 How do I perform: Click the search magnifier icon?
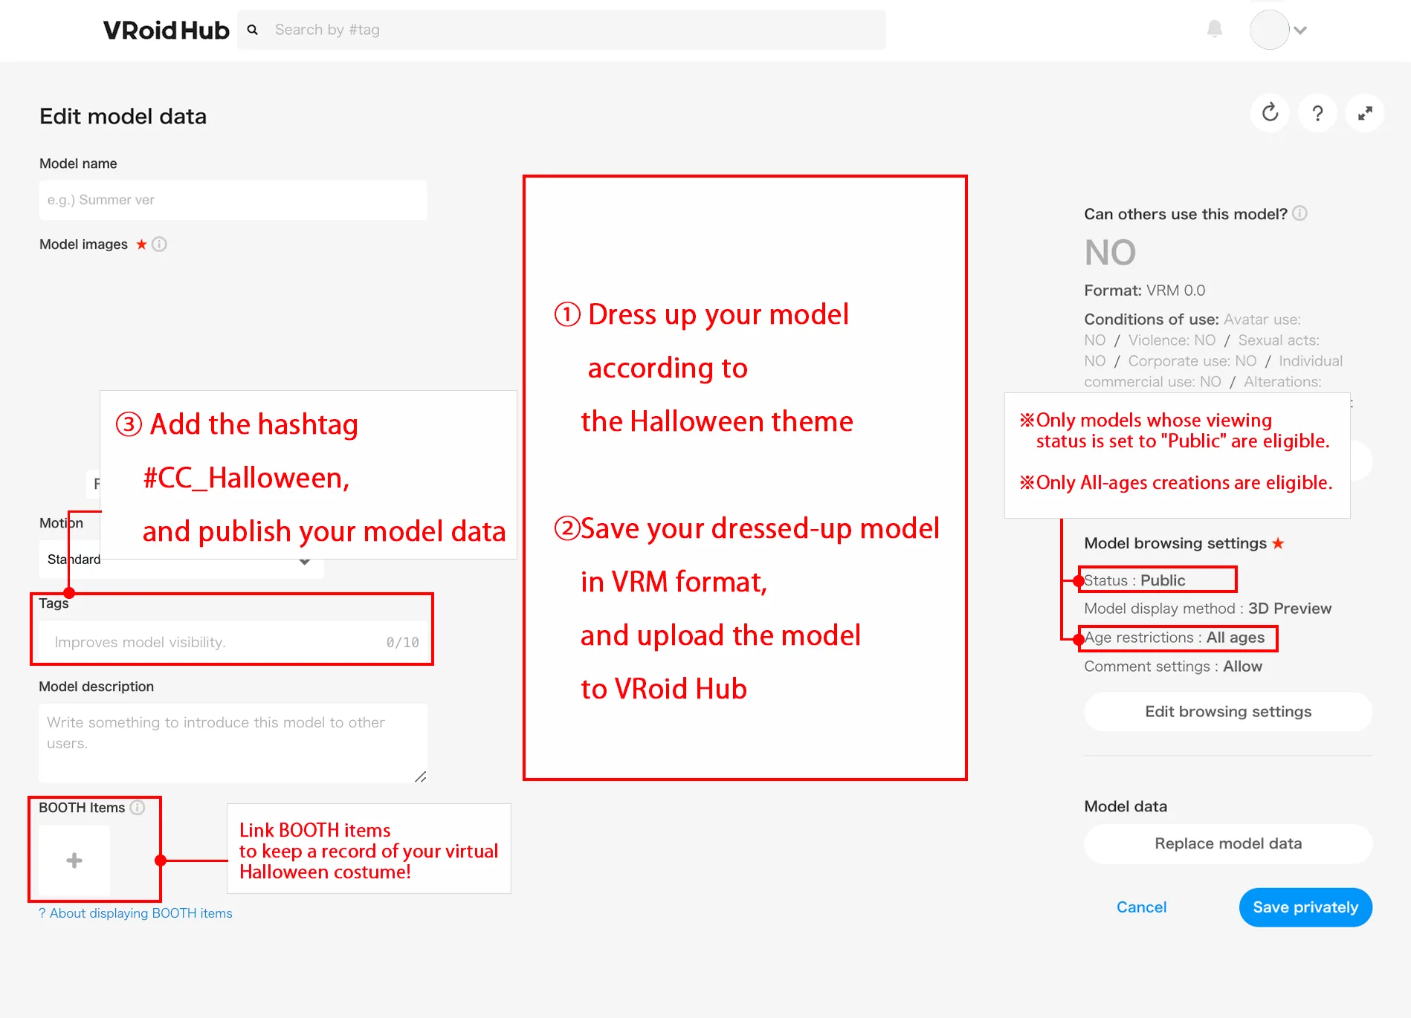(x=253, y=30)
